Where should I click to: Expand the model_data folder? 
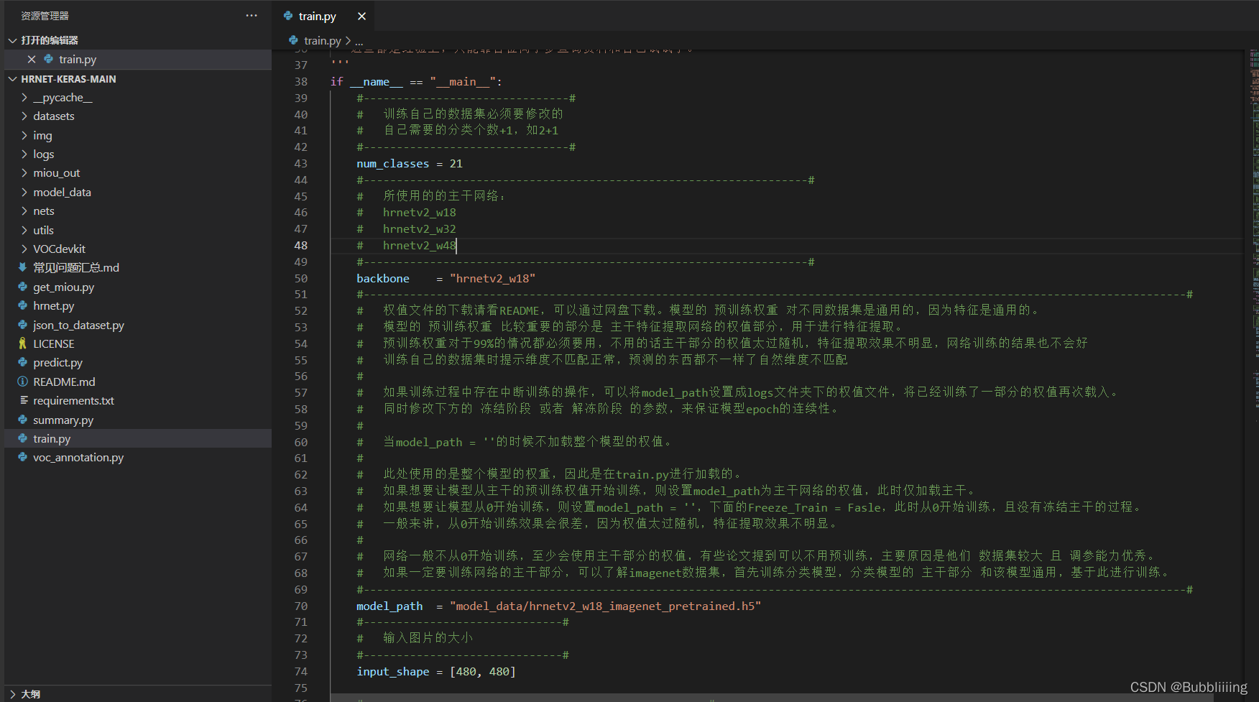tap(24, 193)
